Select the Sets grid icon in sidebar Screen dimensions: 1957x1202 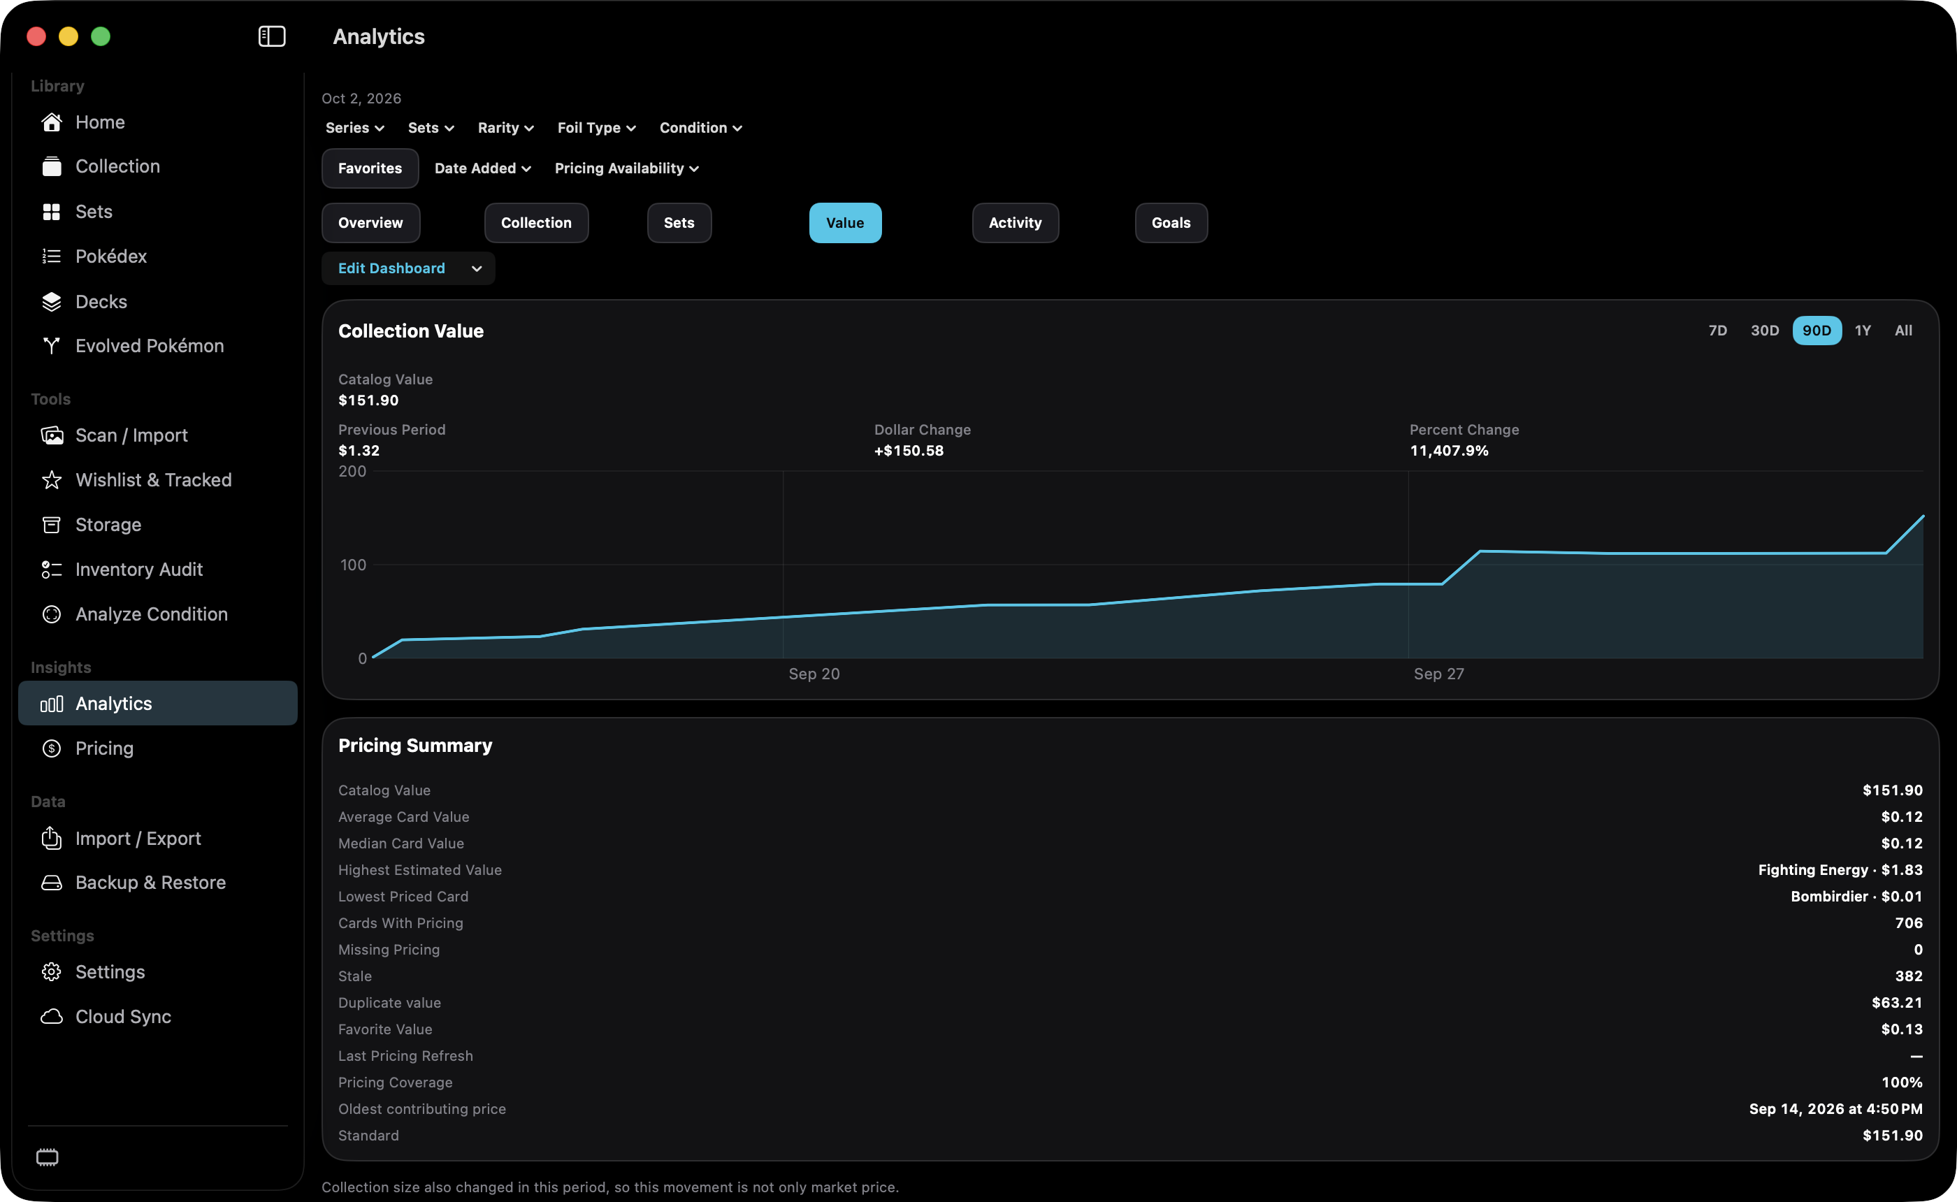coord(52,212)
